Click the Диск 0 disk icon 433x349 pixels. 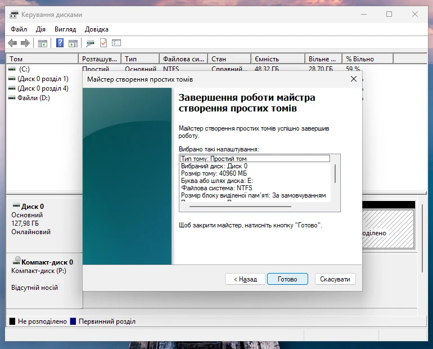16,205
